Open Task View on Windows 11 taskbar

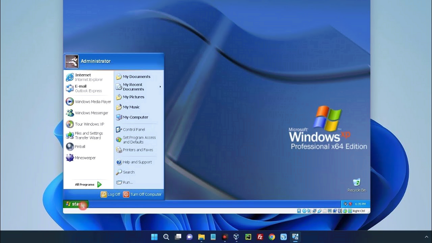click(178, 237)
